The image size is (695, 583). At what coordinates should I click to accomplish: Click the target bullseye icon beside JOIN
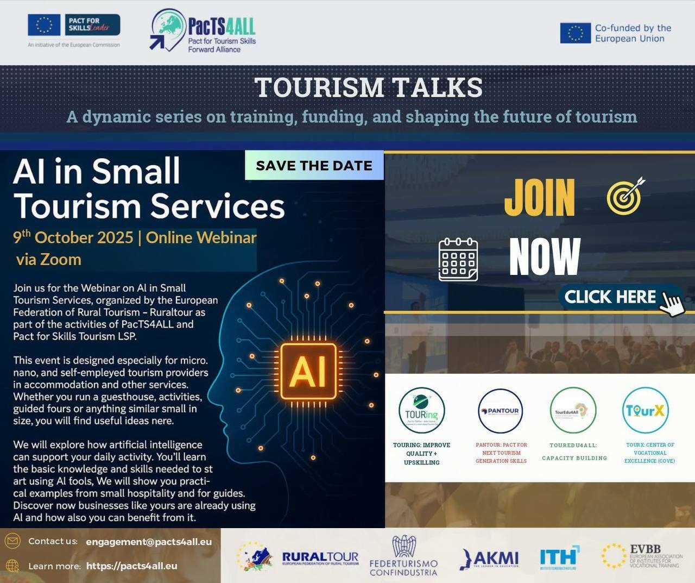click(x=625, y=196)
